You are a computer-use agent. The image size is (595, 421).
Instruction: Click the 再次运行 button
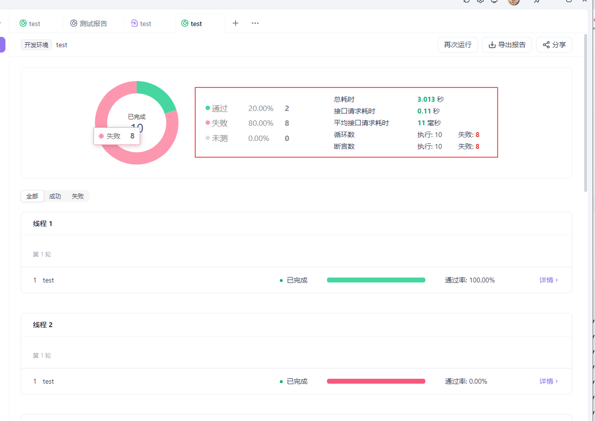(457, 45)
